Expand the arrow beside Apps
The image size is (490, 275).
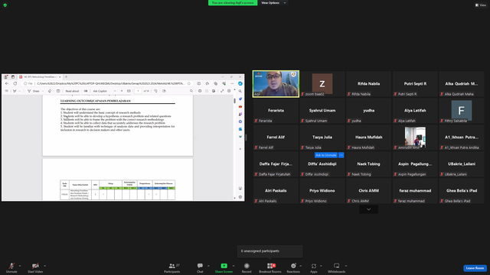point(321,266)
